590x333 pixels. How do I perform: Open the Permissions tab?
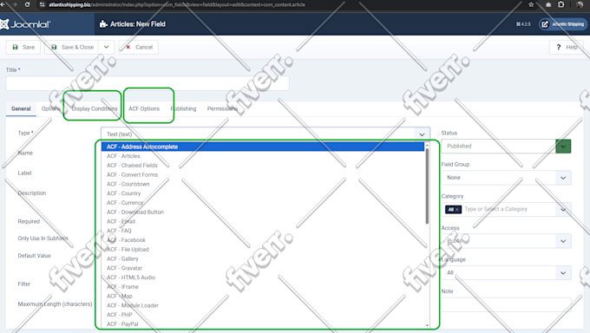coord(222,108)
